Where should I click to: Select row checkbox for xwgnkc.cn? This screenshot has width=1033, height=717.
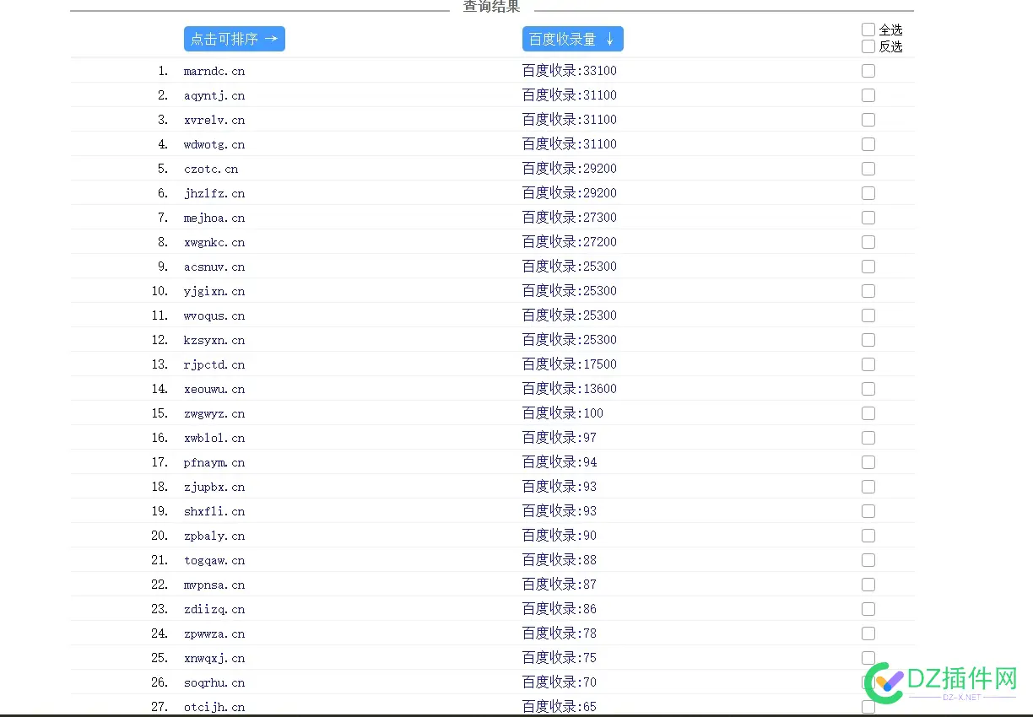click(868, 242)
